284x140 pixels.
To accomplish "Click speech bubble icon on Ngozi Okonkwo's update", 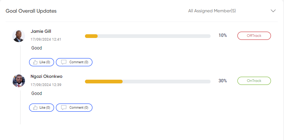I will 64,108.
